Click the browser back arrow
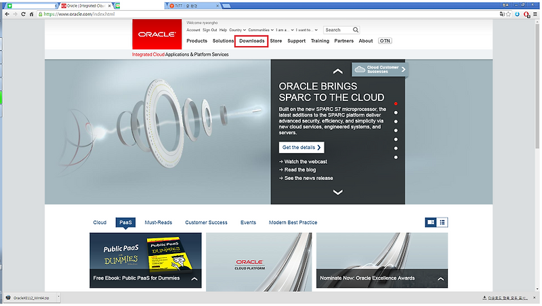 point(7,14)
